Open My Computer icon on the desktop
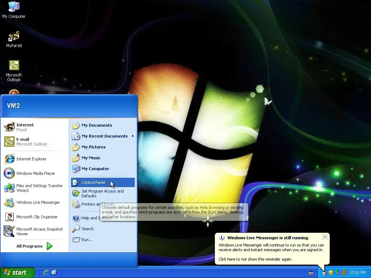371x278 pixels. coord(14,10)
